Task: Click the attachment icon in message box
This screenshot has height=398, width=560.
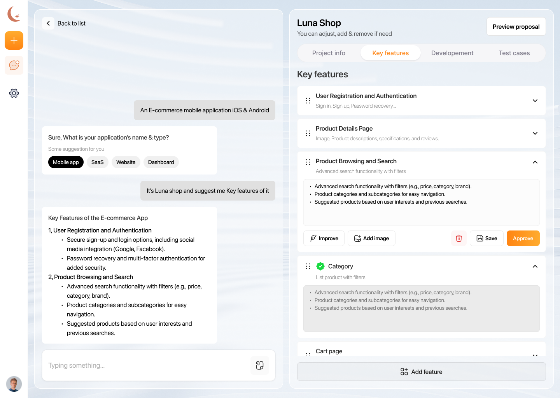Action: (260, 365)
